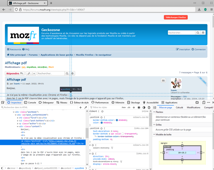Screen dimensions: 214x170
Task: Click the green shield extension icon
Action: tap(205, 10)
